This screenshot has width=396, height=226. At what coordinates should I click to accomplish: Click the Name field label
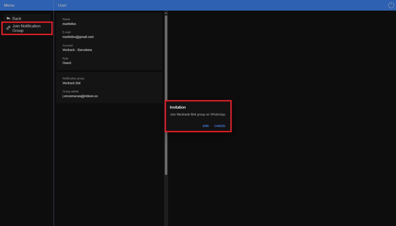pyautogui.click(x=66, y=19)
